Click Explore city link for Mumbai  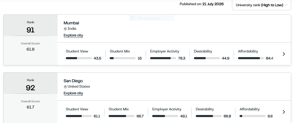coord(73,35)
